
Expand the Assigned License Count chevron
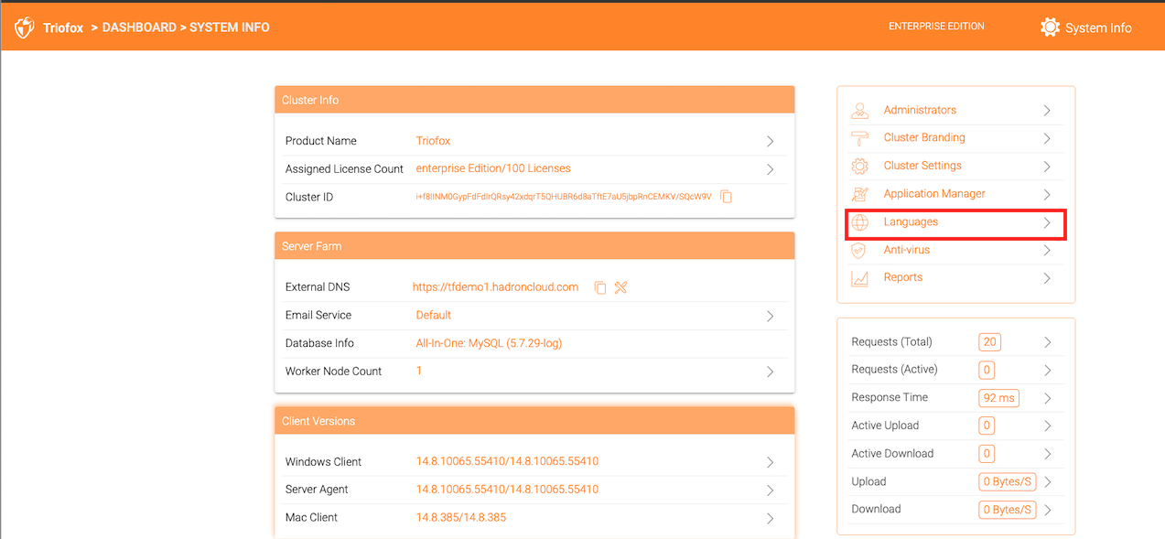pyautogui.click(x=771, y=169)
